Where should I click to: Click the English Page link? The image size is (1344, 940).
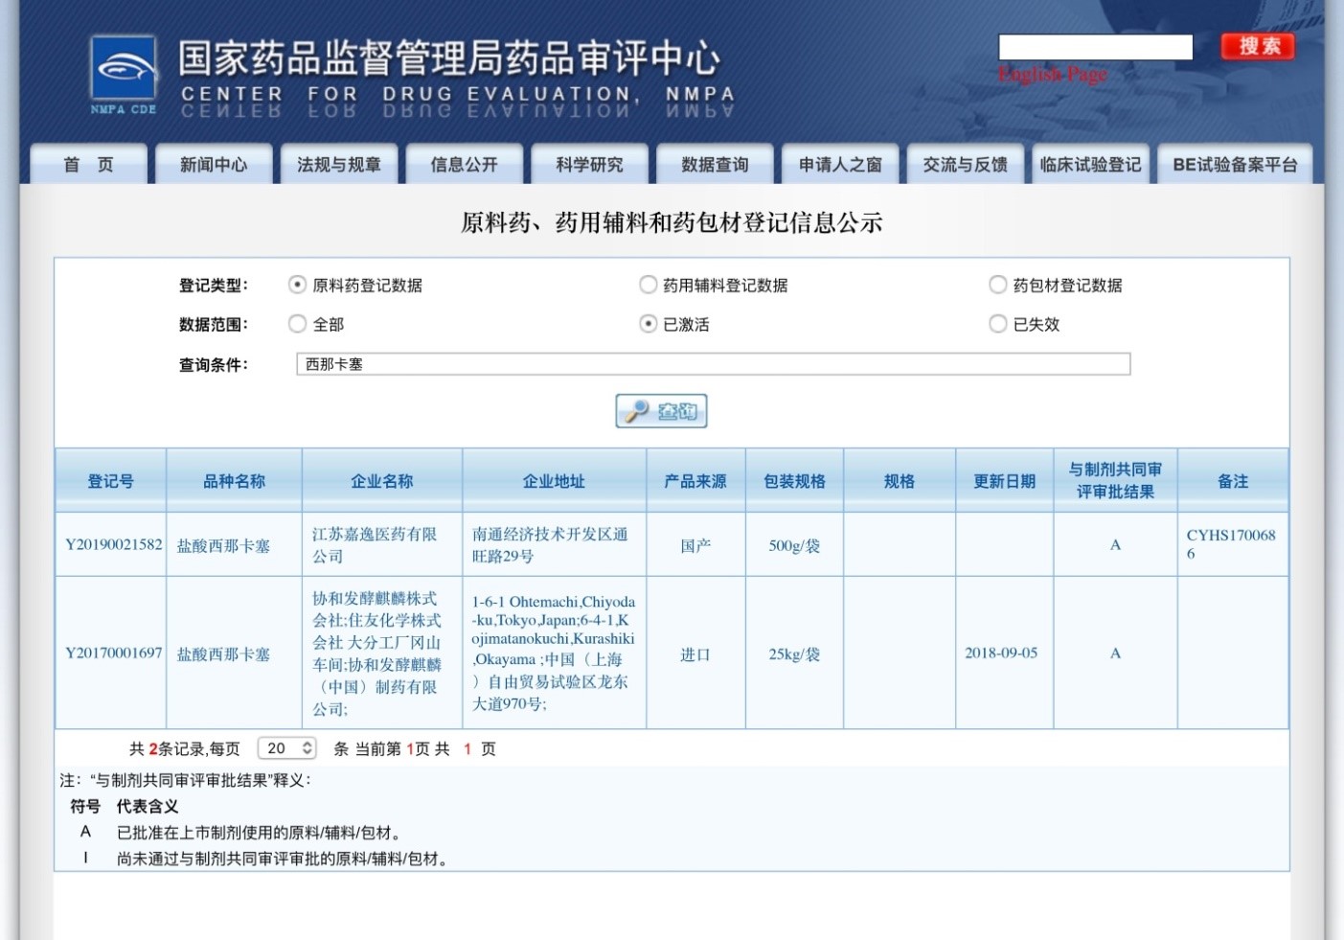click(1053, 75)
